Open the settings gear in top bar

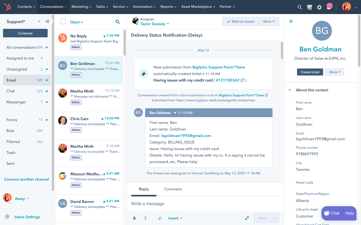pos(319,7)
